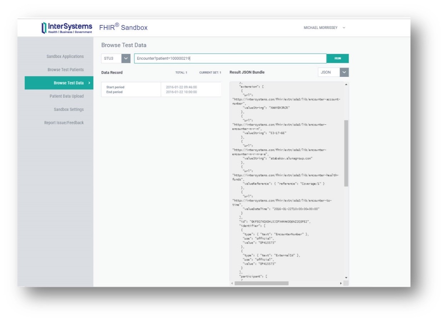Screen dimensions: 446x322
Task: Select the data record with Start period
Action: [x=161, y=89]
